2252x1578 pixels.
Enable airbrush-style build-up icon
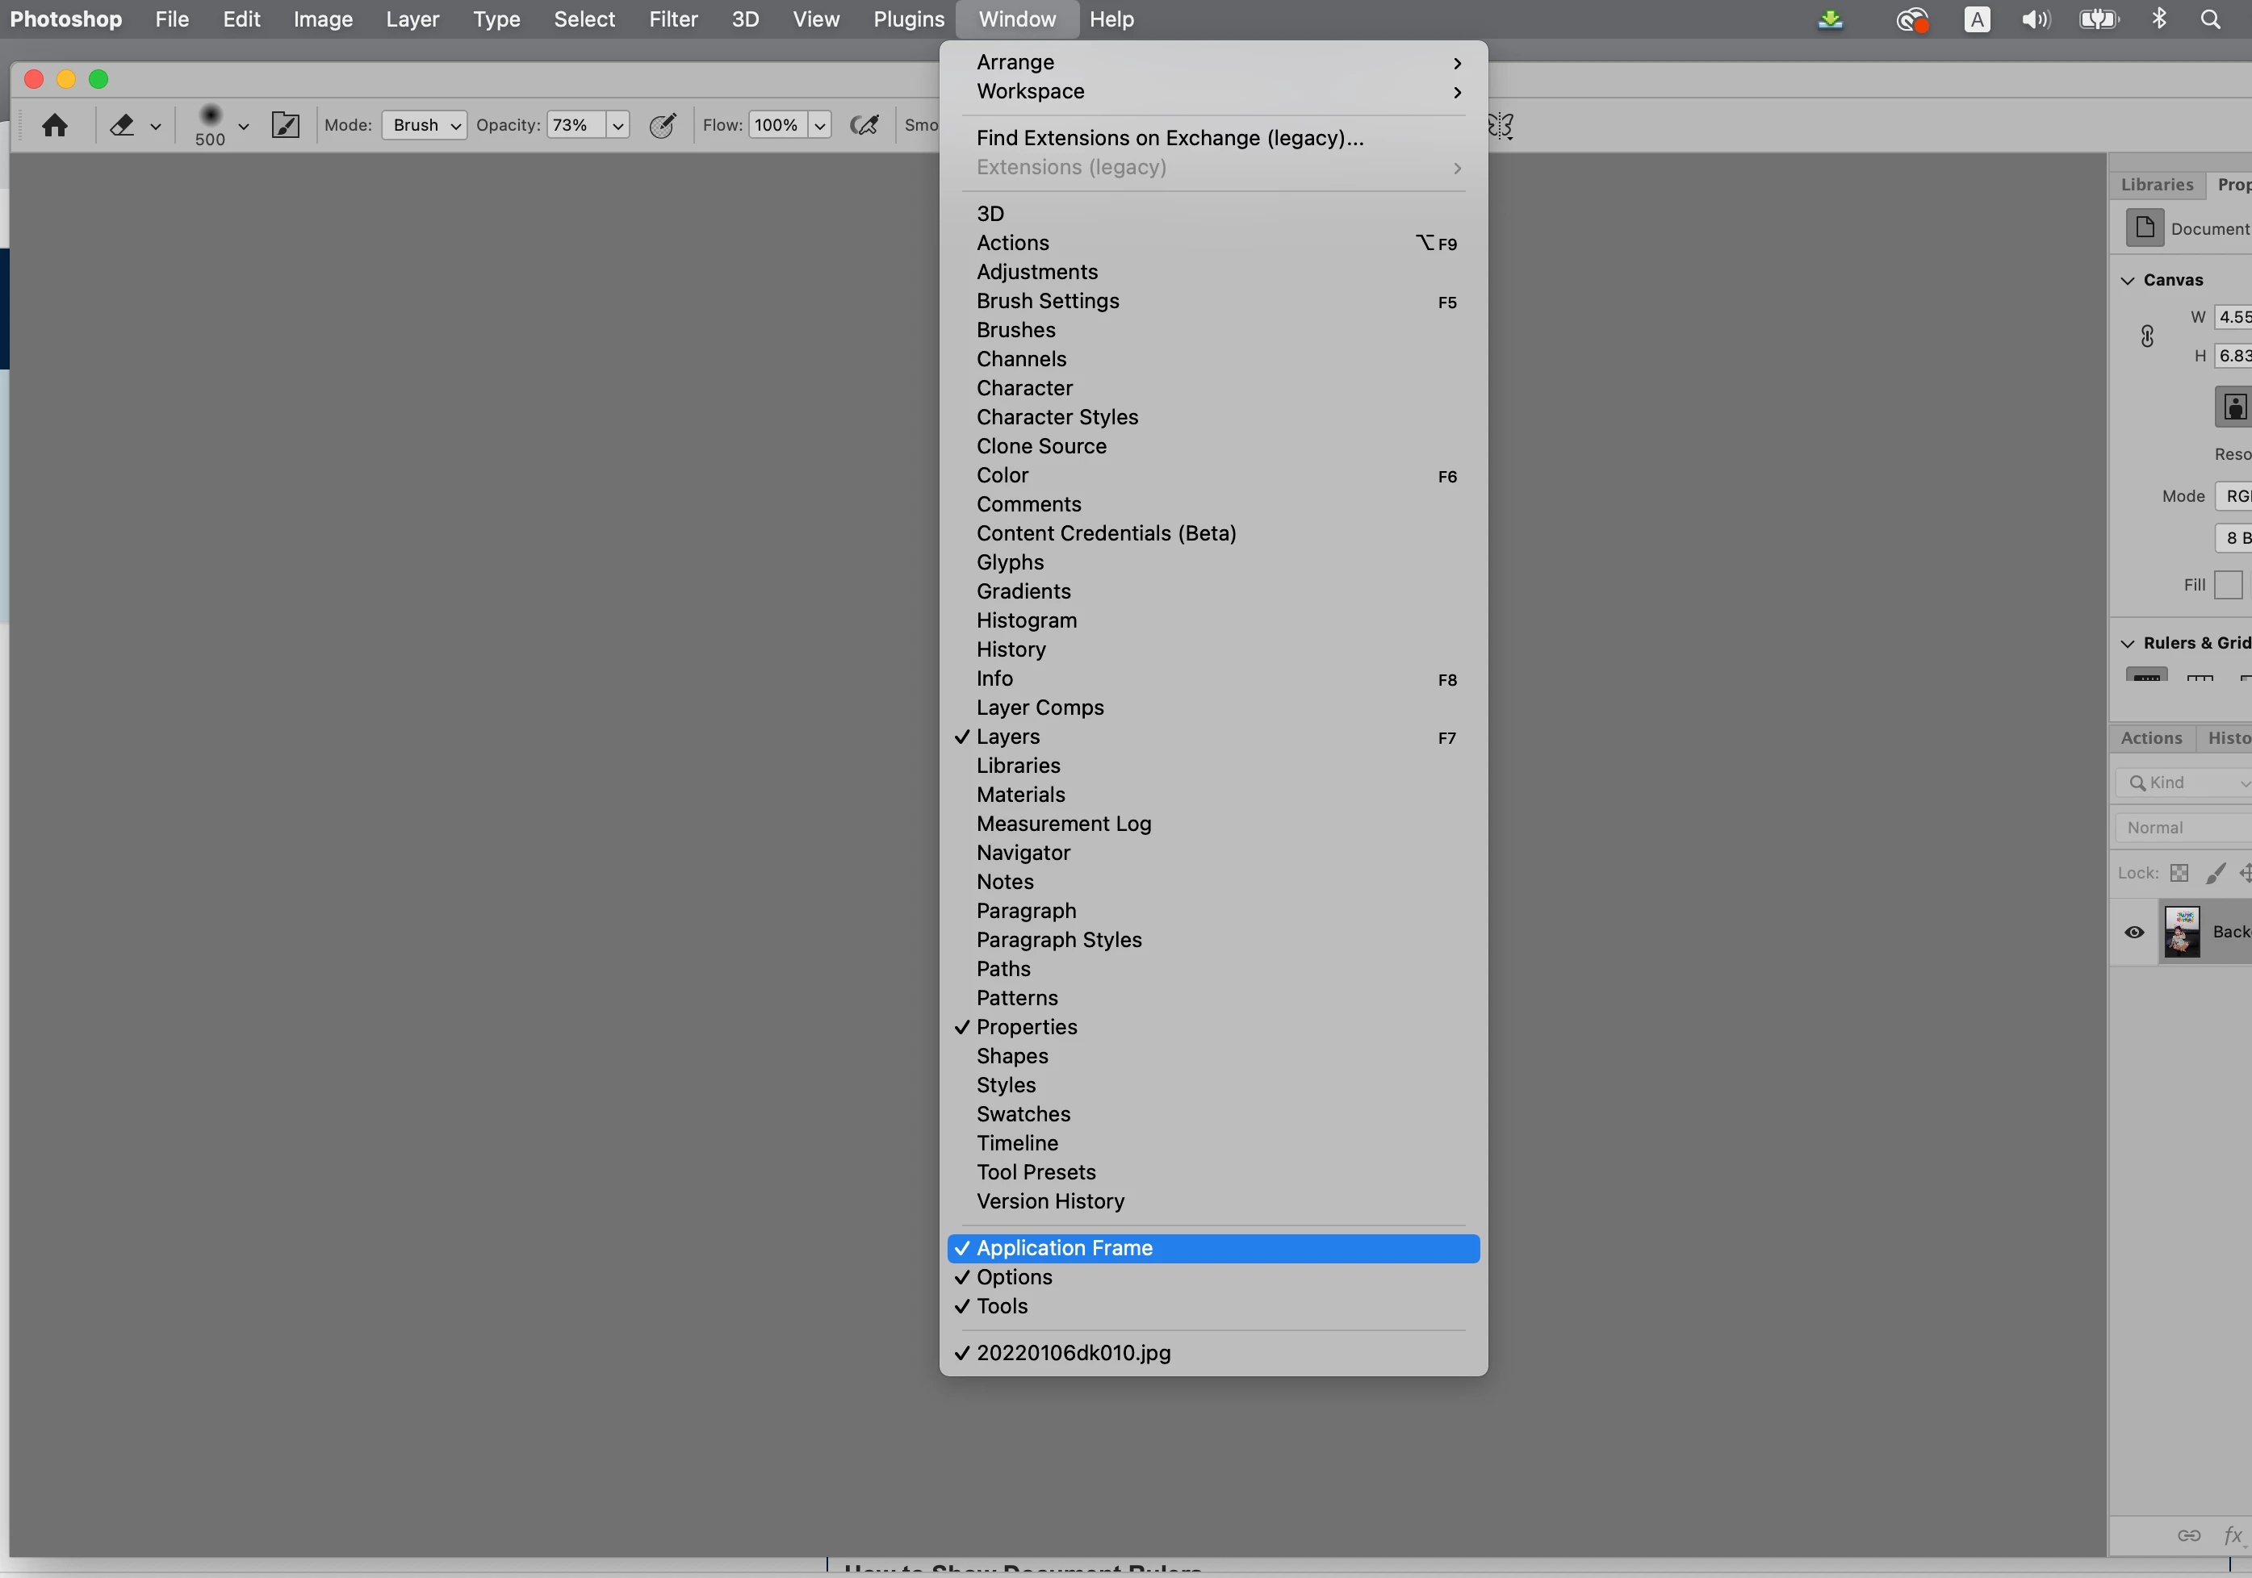tap(864, 126)
